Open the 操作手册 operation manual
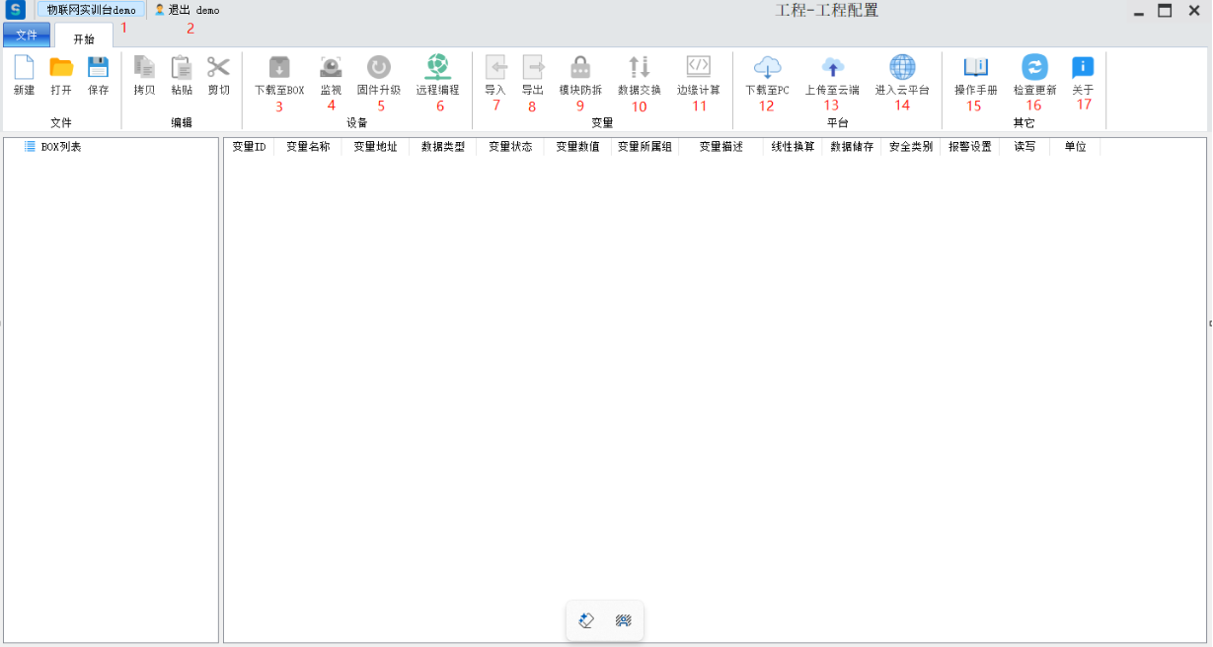 975,68
